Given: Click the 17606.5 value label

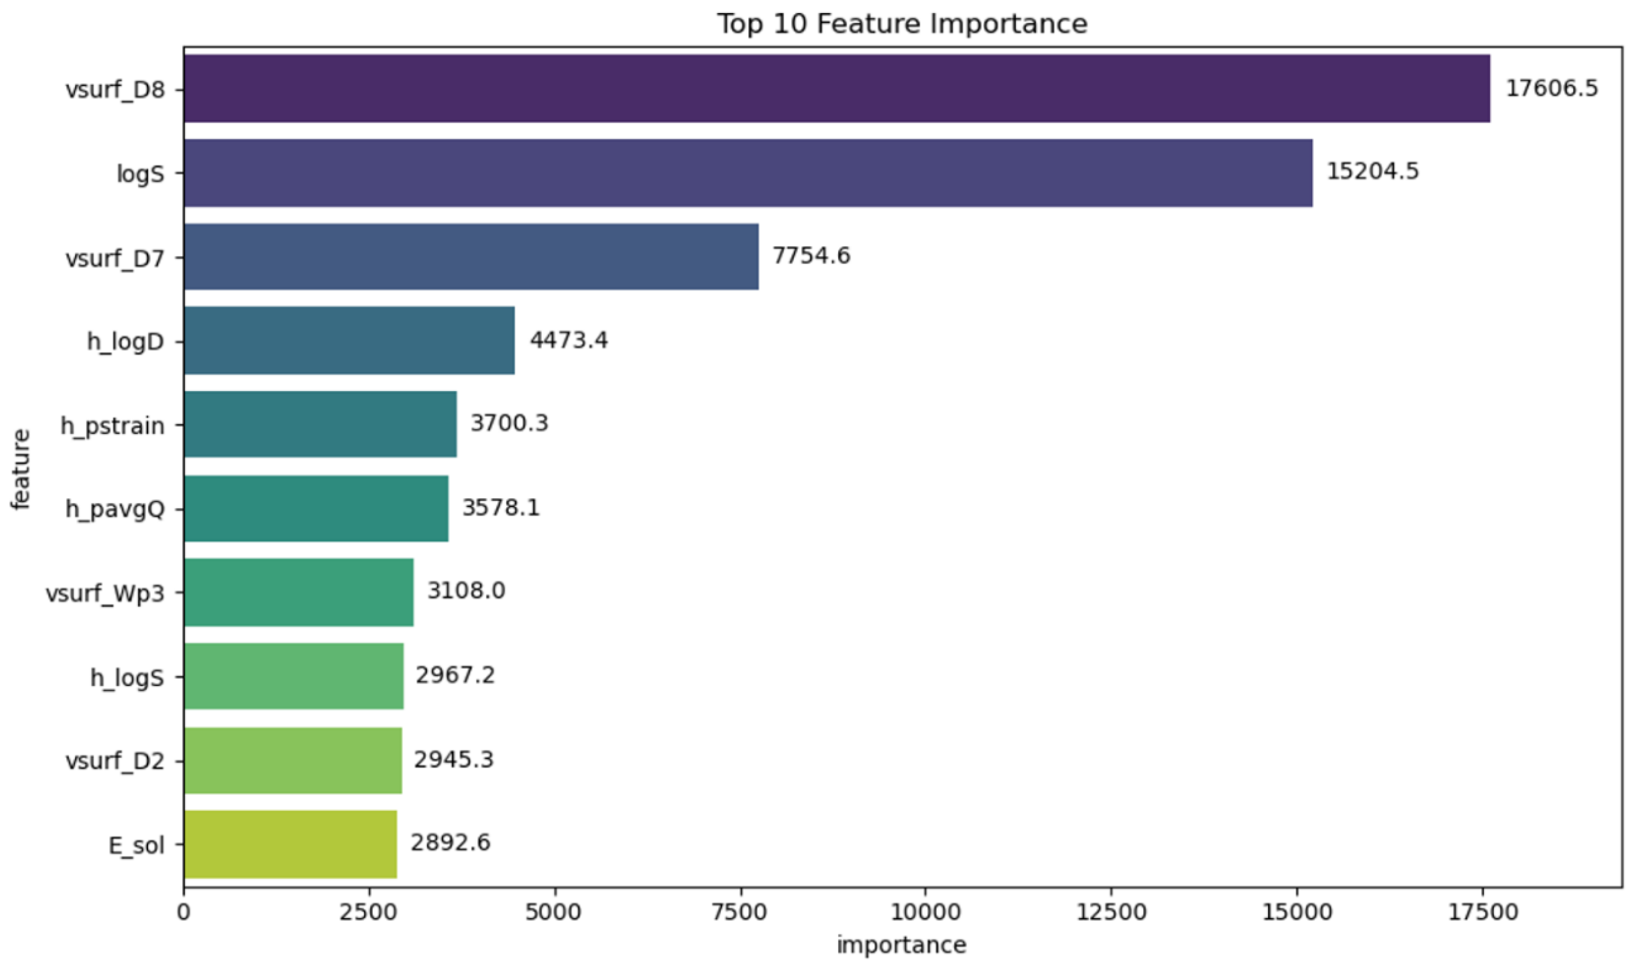Looking at the screenshot, I should (x=1551, y=88).
